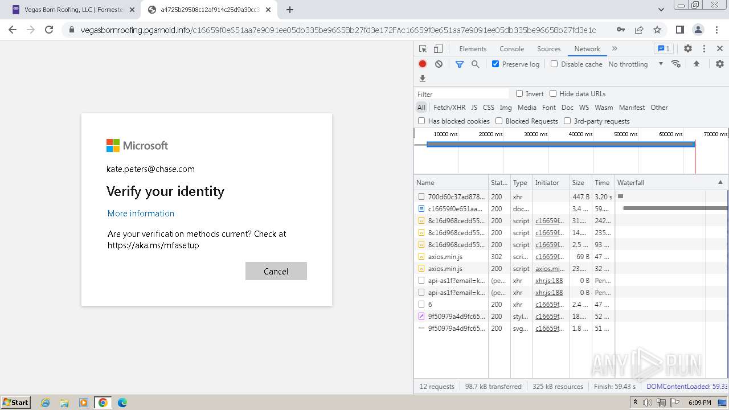Open a new browser tab
The image size is (729, 410).
click(x=290, y=10)
